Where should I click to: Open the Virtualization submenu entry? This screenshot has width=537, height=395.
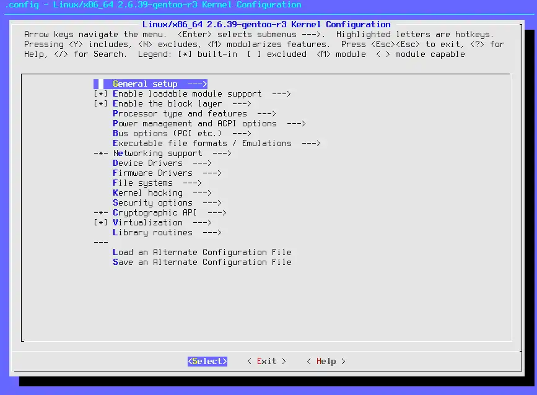click(x=162, y=223)
